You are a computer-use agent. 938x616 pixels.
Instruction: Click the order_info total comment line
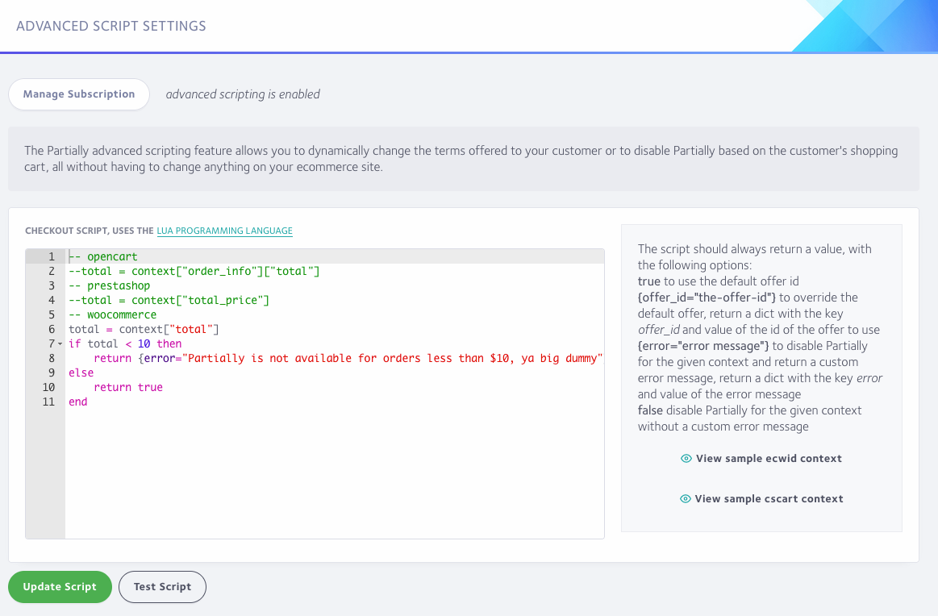coord(194,271)
